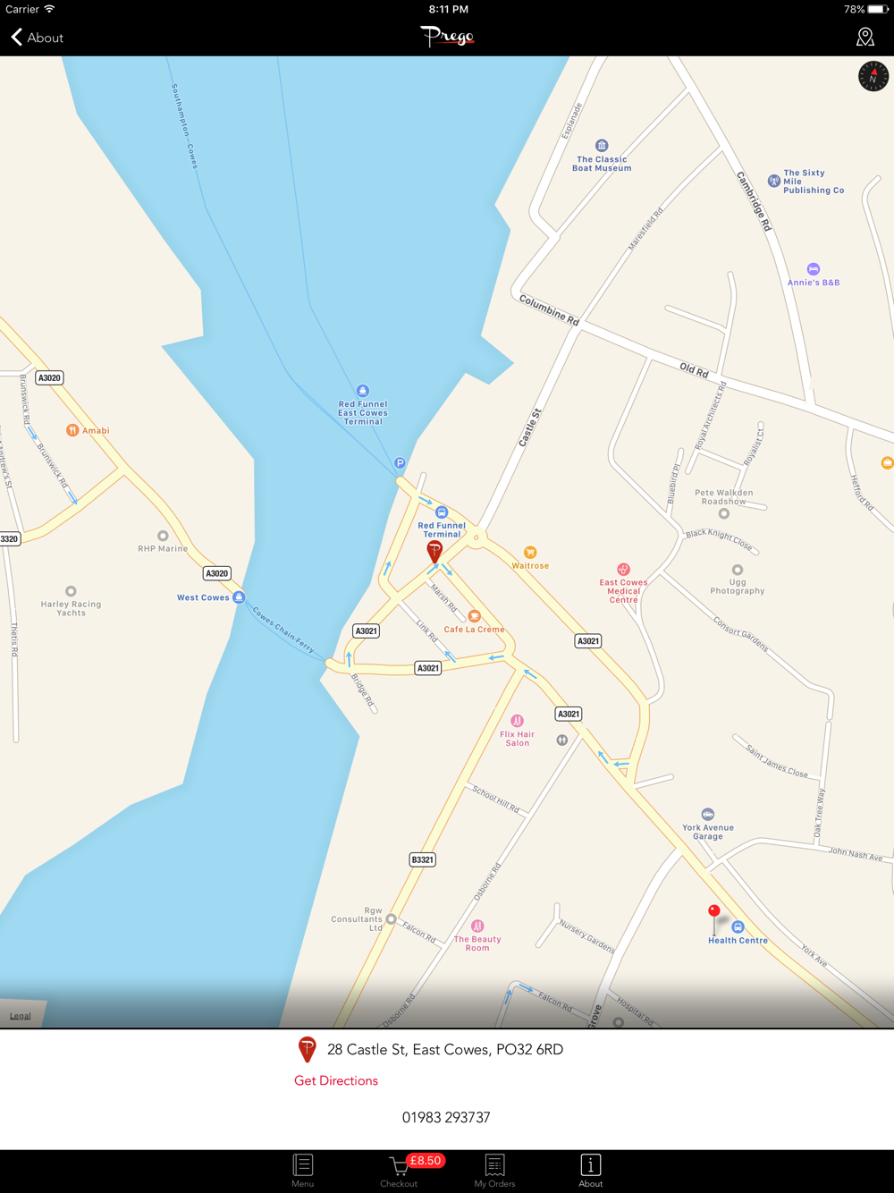894x1193 pixels.
Task: Tap The Beauty Room icon
Action: [477, 926]
